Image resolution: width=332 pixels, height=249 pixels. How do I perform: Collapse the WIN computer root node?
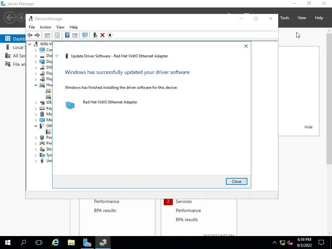point(30,44)
